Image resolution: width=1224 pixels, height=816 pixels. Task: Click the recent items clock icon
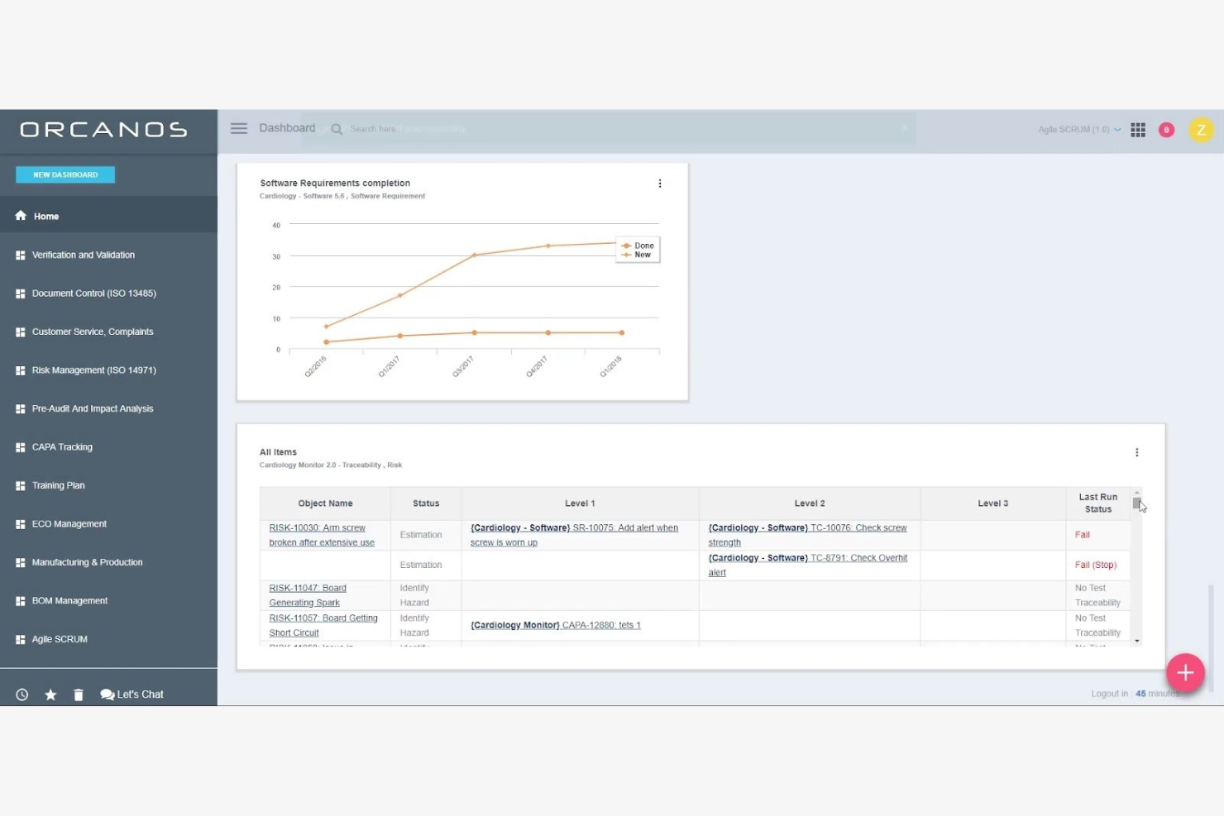click(22, 694)
